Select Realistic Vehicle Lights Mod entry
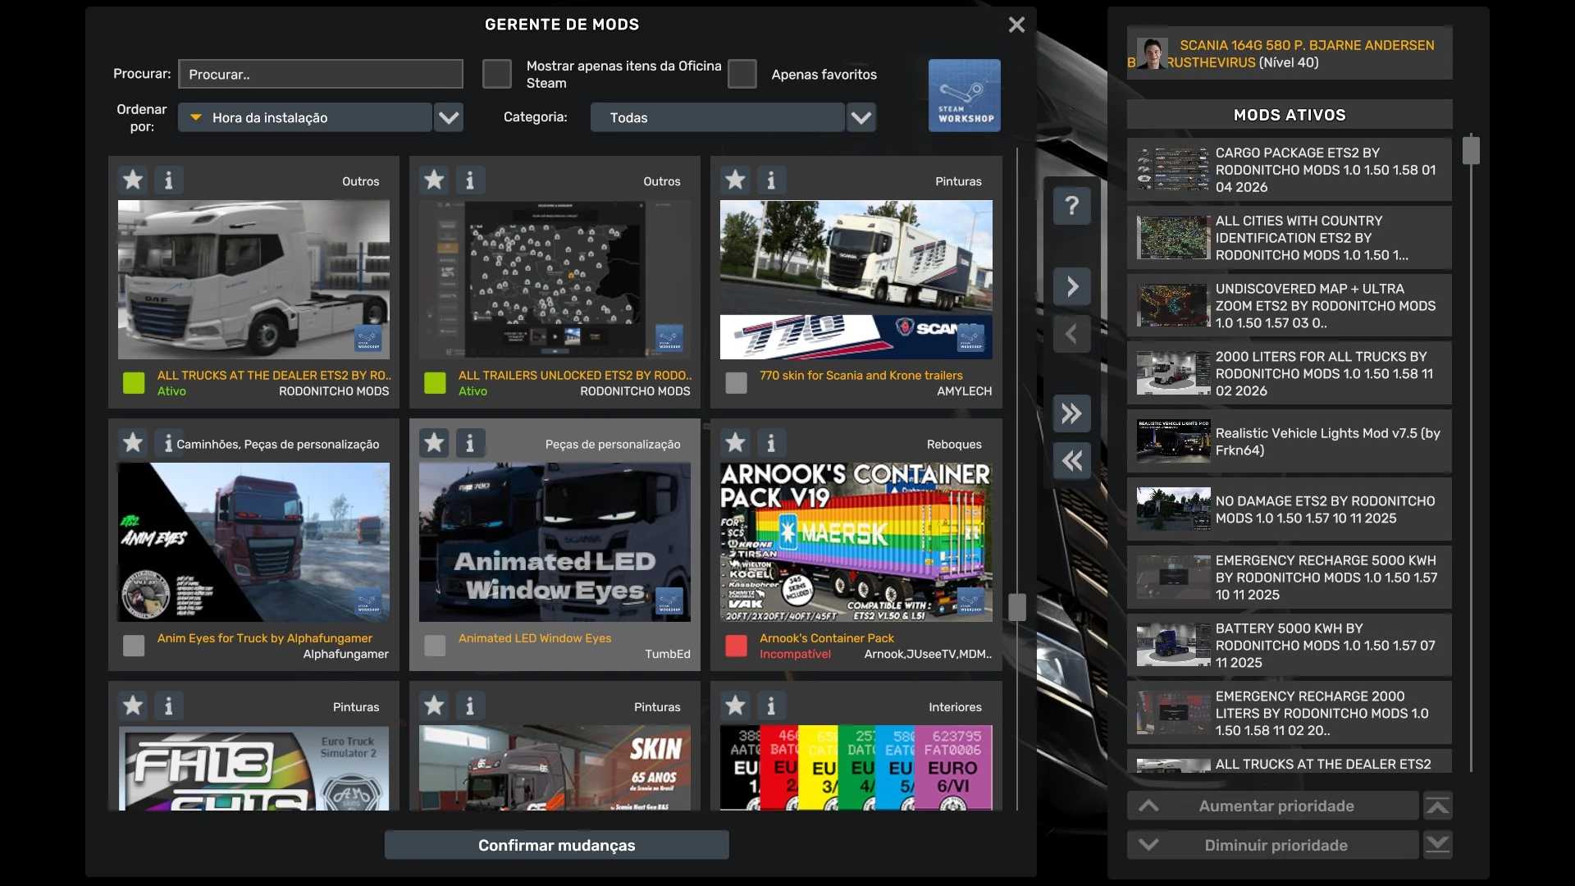 (1289, 441)
